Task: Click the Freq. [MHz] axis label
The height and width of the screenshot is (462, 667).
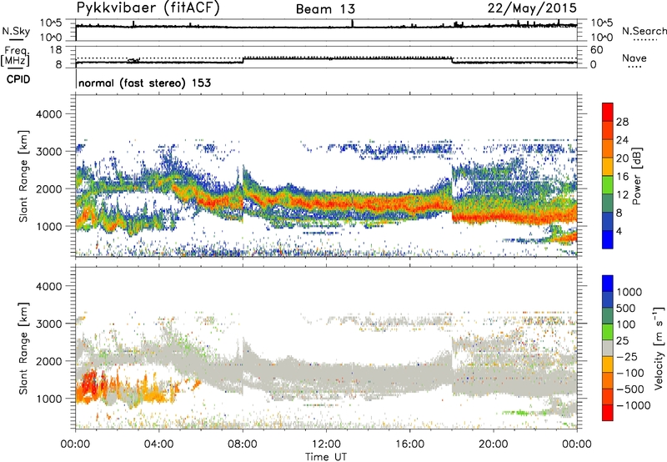Action: coord(16,57)
